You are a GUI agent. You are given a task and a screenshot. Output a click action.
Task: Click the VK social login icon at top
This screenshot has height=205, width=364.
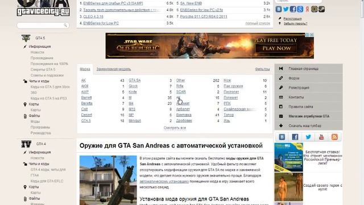coord(279,9)
